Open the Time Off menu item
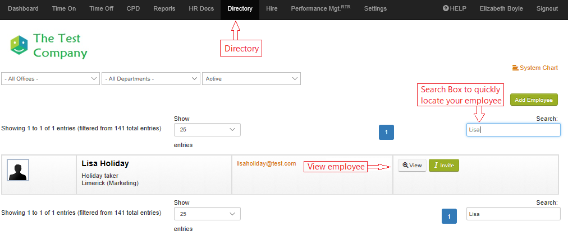 pos(101,9)
